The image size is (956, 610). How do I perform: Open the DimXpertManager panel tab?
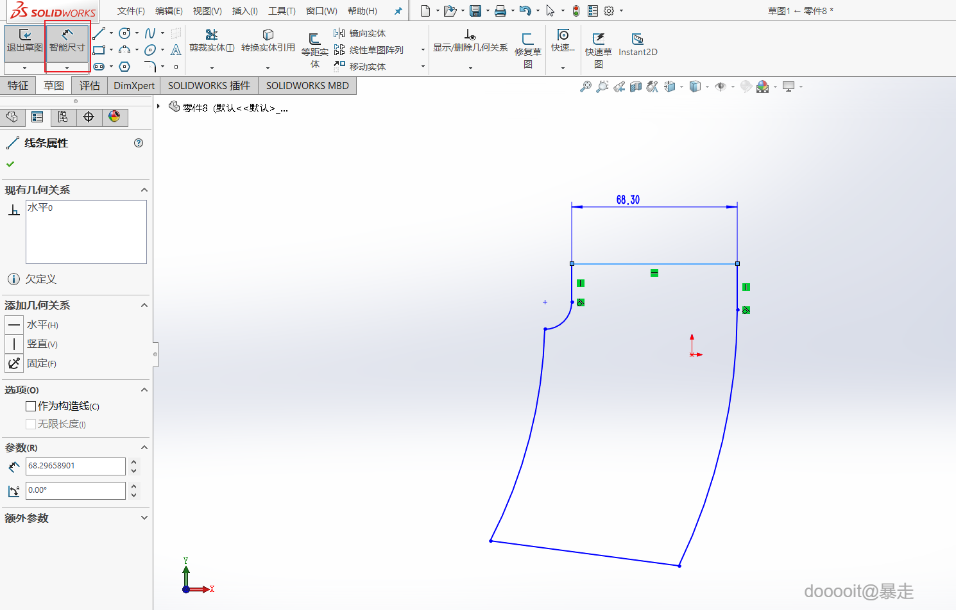89,117
